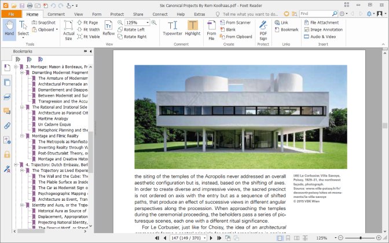Screen dimensions: 389x243
Task: Open the Extras tab
Action: [x=200, y=14]
